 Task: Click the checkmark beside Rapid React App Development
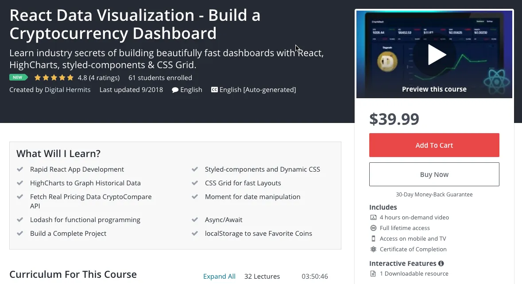[x=20, y=169]
